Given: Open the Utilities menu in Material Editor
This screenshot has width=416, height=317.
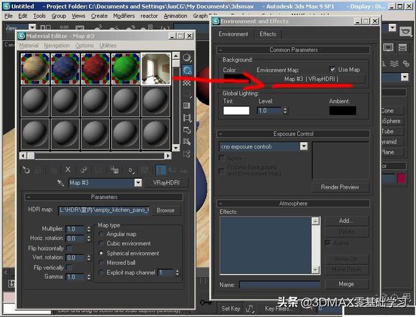Looking at the screenshot, I should pos(108,45).
